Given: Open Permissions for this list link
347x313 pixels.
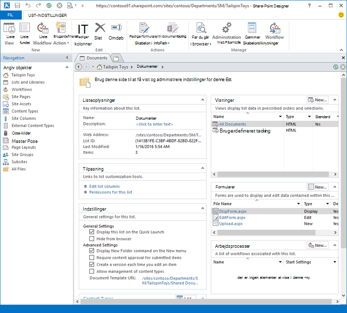Looking at the screenshot, I should 111,192.
